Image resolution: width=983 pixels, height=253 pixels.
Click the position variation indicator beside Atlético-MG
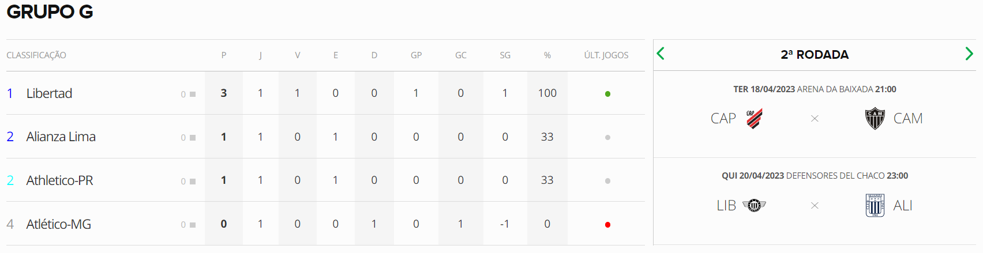pos(188,225)
